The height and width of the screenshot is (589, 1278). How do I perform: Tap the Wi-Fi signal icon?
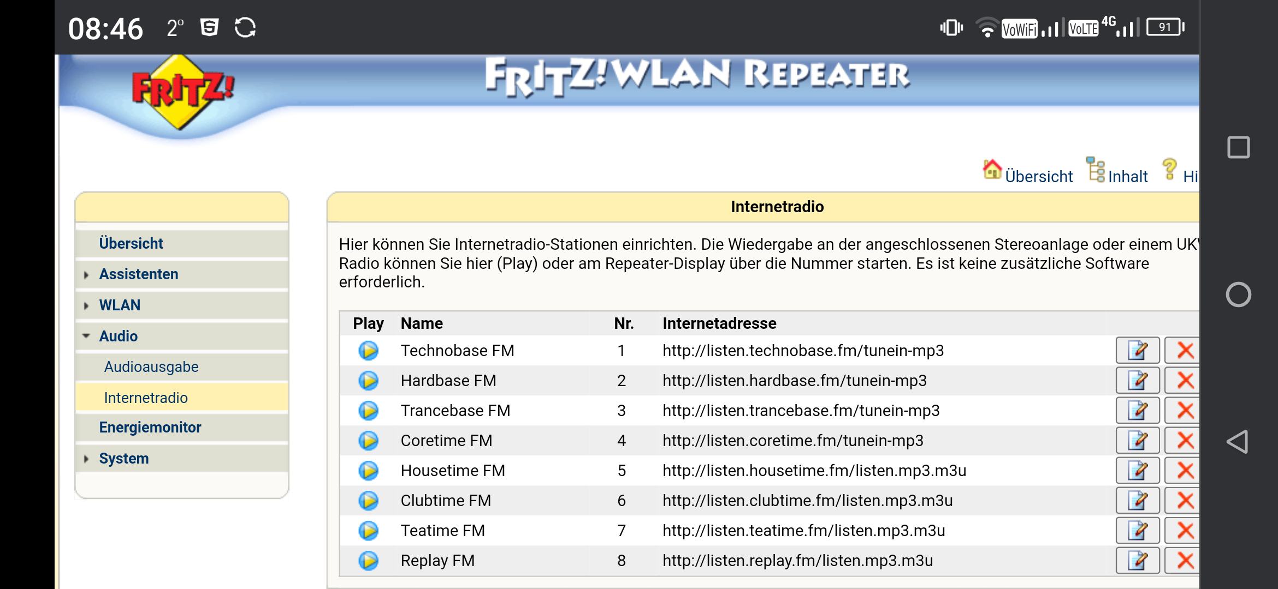tap(987, 27)
